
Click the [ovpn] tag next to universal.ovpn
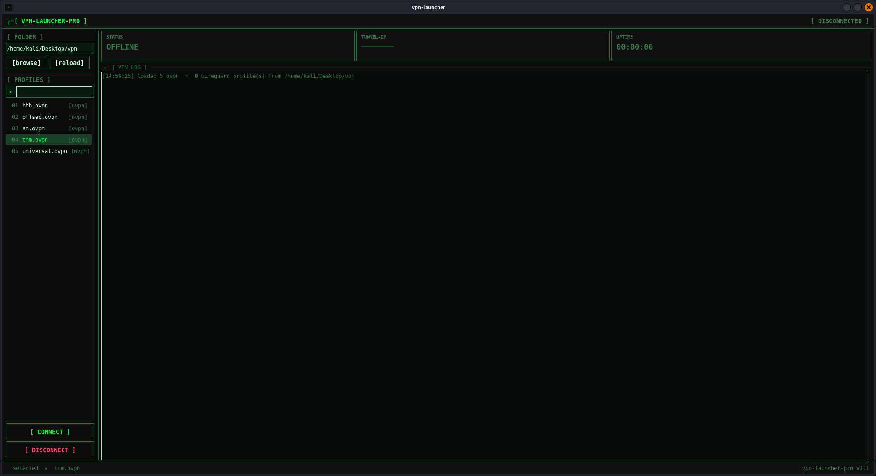coord(80,151)
